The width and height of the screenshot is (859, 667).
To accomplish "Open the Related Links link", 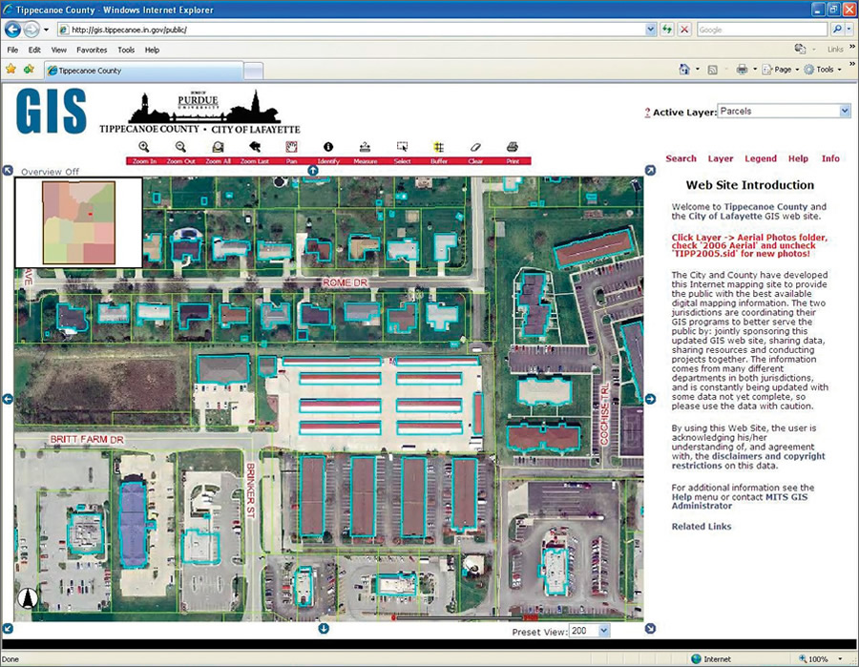I will coord(702,527).
